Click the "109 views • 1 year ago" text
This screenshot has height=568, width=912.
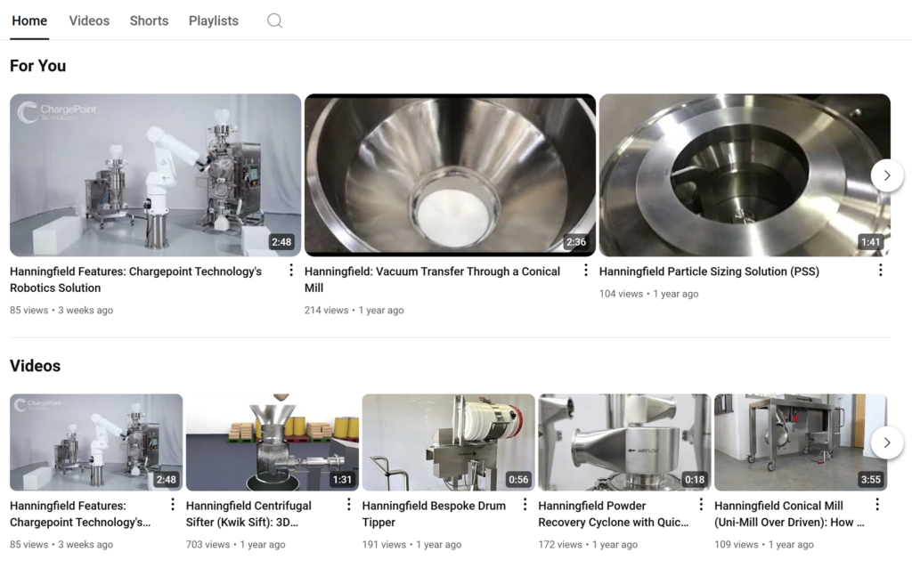click(764, 545)
